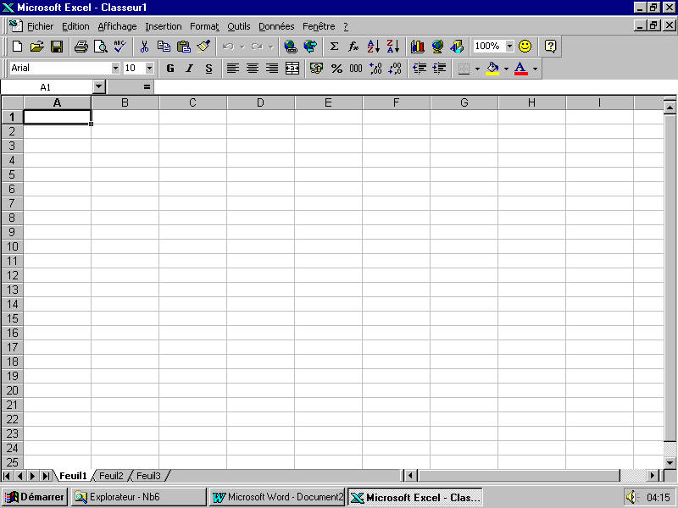Image resolution: width=678 pixels, height=508 pixels.
Task: Open the Paste Function fx icon
Action: coord(353,47)
